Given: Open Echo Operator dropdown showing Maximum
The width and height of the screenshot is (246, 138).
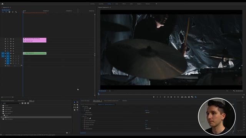Looking at the screenshot, I should (x=152, y=129).
